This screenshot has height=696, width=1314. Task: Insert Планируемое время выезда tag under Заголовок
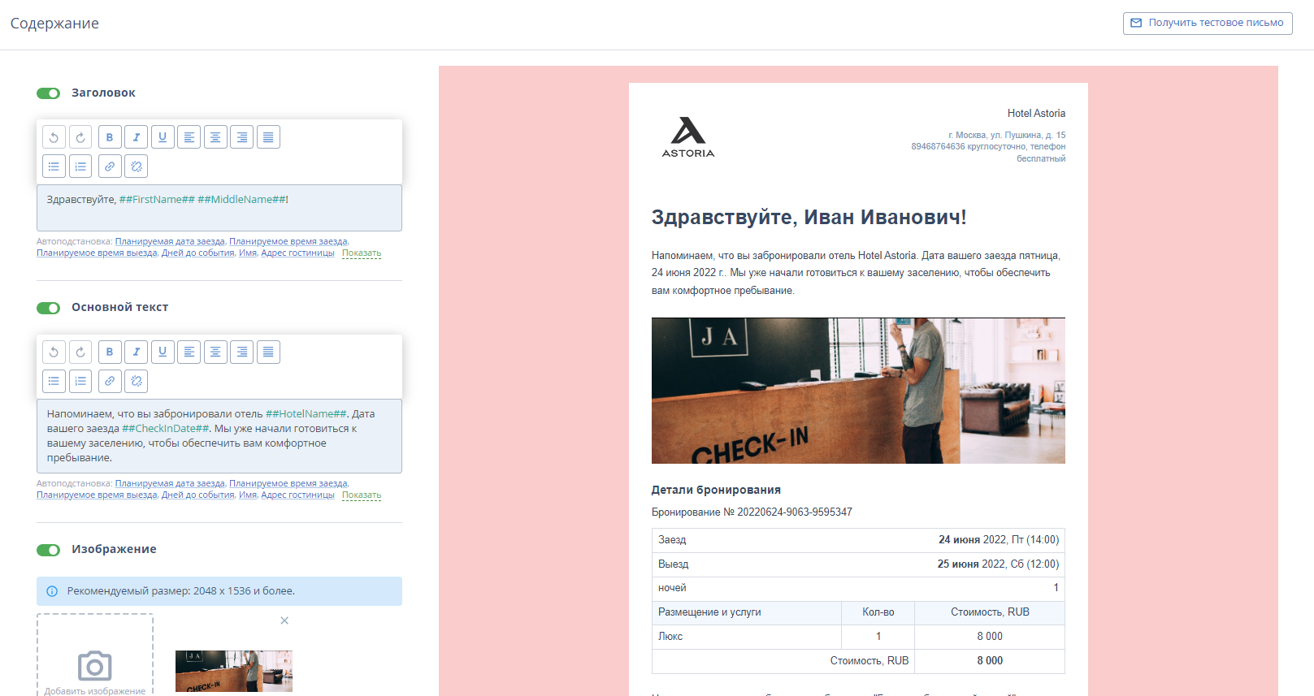[97, 253]
